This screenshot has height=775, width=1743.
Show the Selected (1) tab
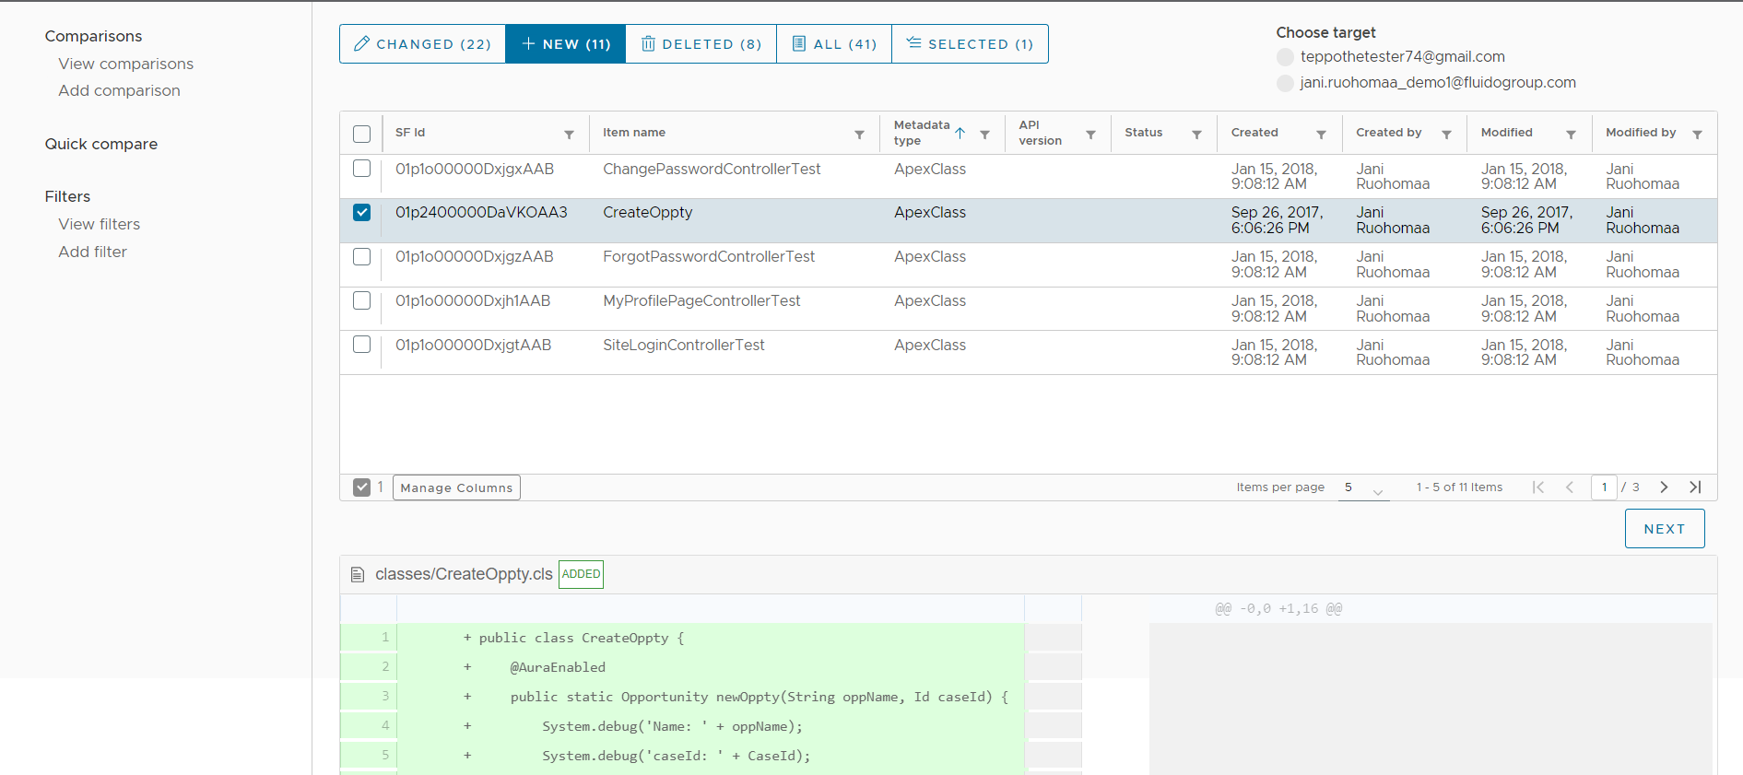click(970, 44)
